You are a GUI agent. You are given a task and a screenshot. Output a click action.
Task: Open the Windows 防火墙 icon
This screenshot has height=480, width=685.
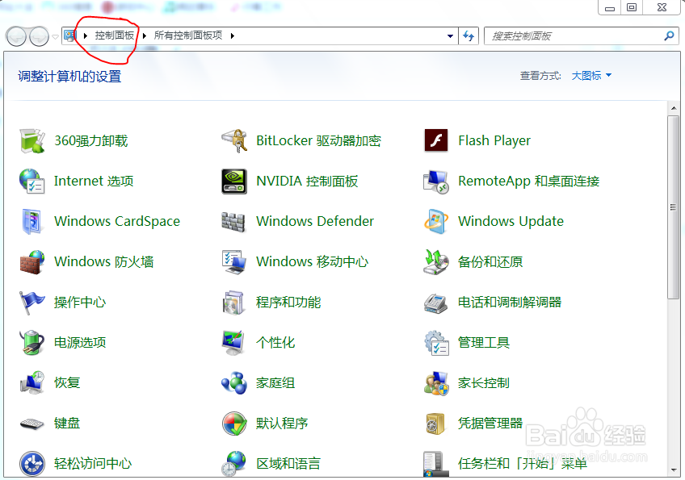pos(32,262)
